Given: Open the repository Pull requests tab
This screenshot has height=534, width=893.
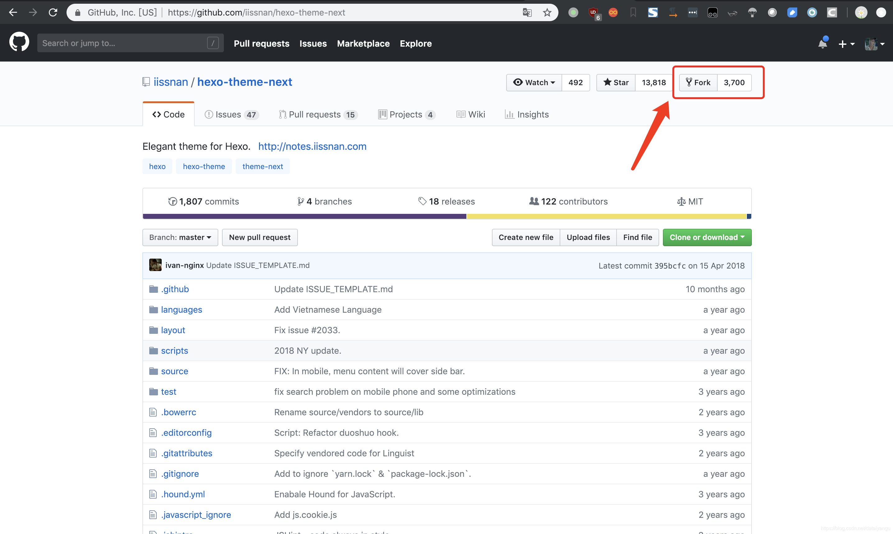Looking at the screenshot, I should 318,114.
